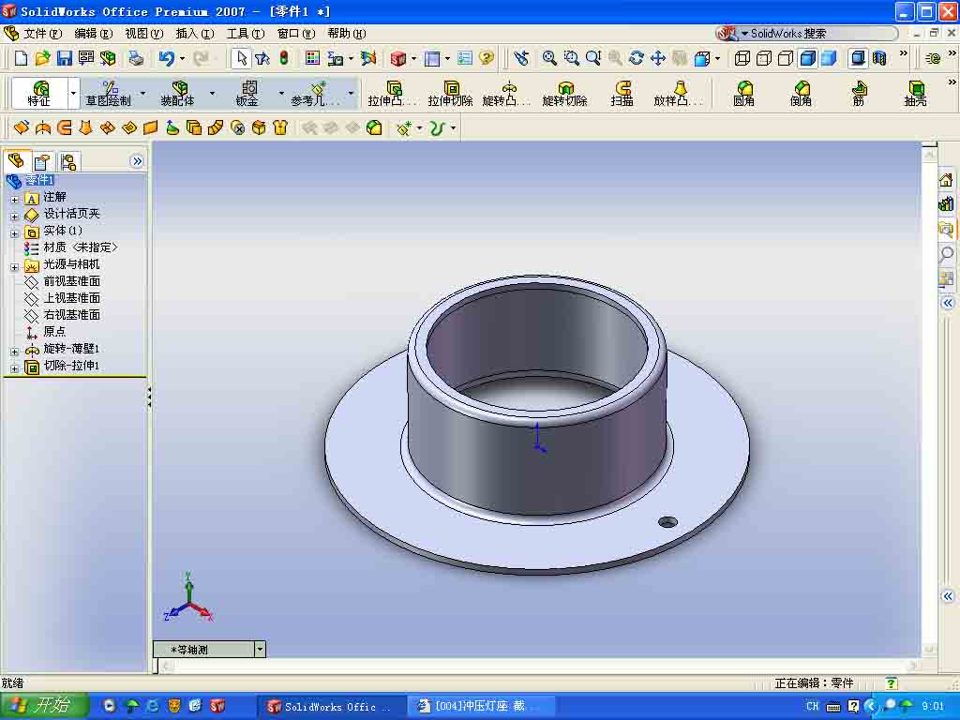The height and width of the screenshot is (720, 960).
Task: Open the 帮助(H) menu
Action: pos(347,34)
